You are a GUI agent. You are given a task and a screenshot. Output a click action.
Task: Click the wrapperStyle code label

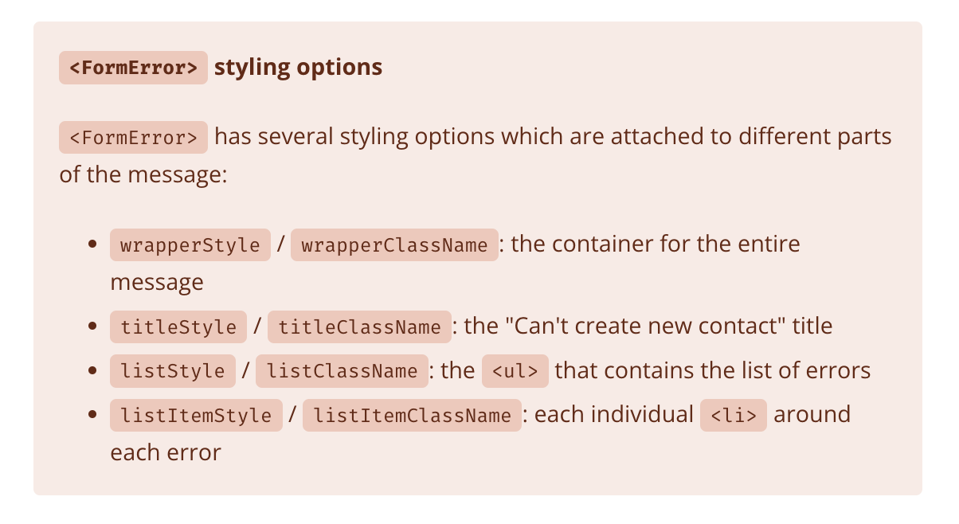tap(190, 244)
